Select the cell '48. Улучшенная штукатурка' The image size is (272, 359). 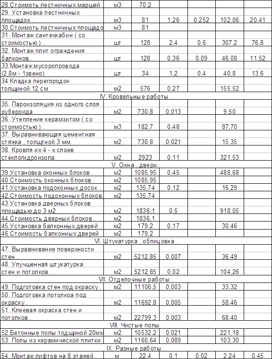pyautogui.click(x=52, y=268)
